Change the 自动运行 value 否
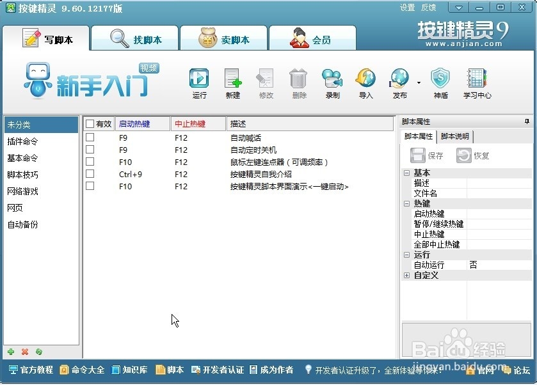Viewport: 537px width, 385px height. 499,265
